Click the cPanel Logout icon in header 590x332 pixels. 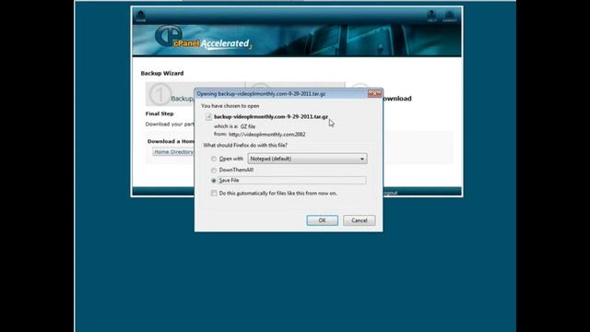point(449,17)
